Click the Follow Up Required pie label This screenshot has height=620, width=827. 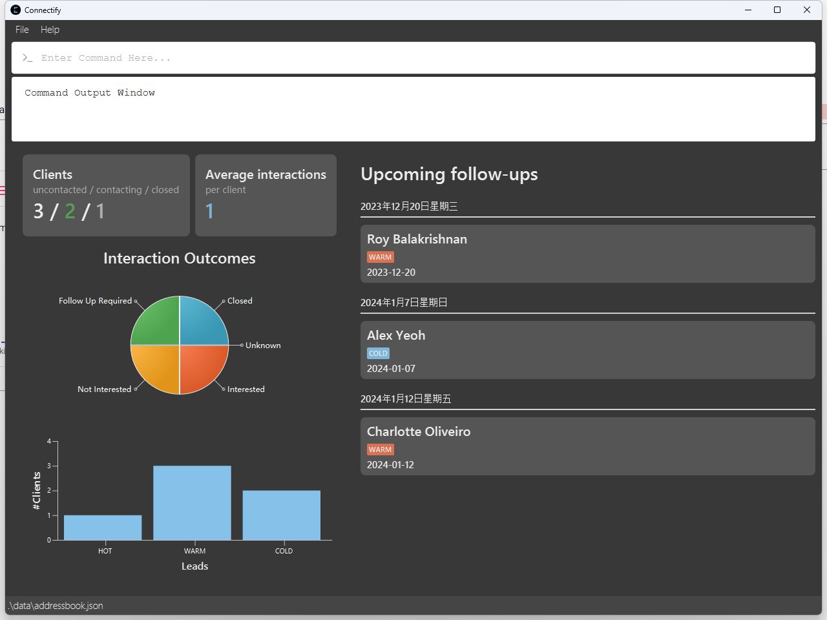(x=95, y=301)
